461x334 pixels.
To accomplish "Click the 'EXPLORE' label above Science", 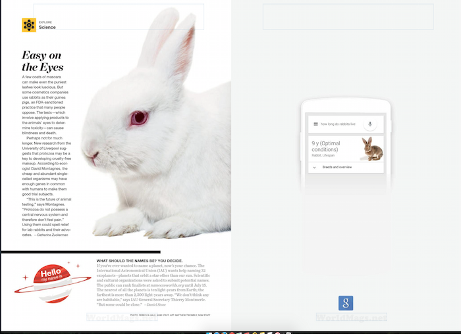I will (x=45, y=22).
